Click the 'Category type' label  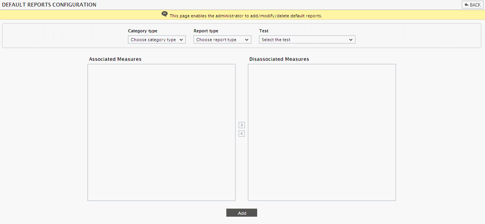point(143,31)
